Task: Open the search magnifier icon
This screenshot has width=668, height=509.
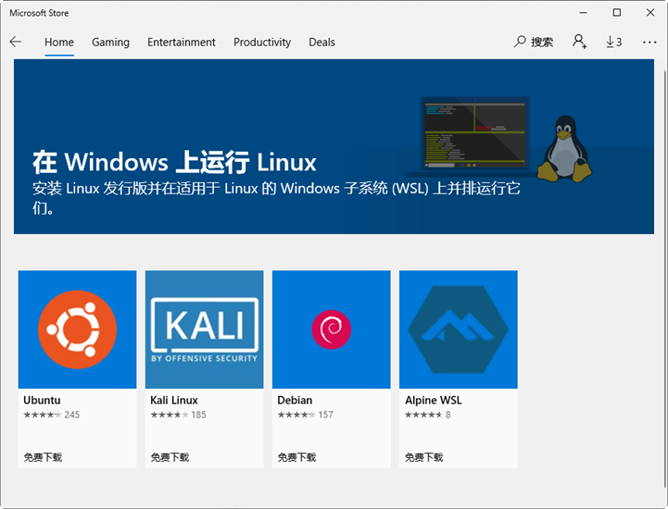Action: [521, 42]
